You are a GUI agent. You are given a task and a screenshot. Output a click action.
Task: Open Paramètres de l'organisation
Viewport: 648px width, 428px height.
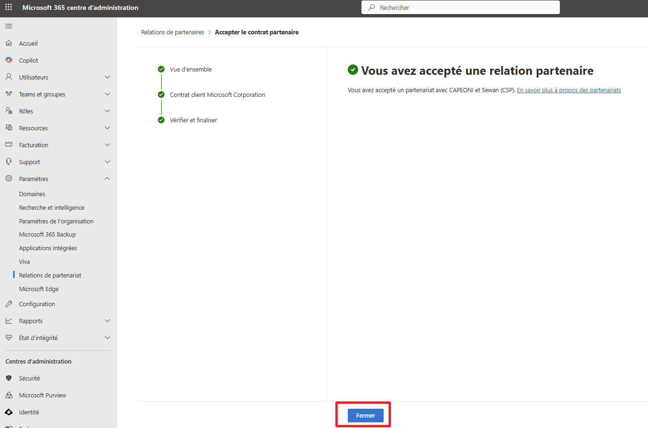(56, 221)
